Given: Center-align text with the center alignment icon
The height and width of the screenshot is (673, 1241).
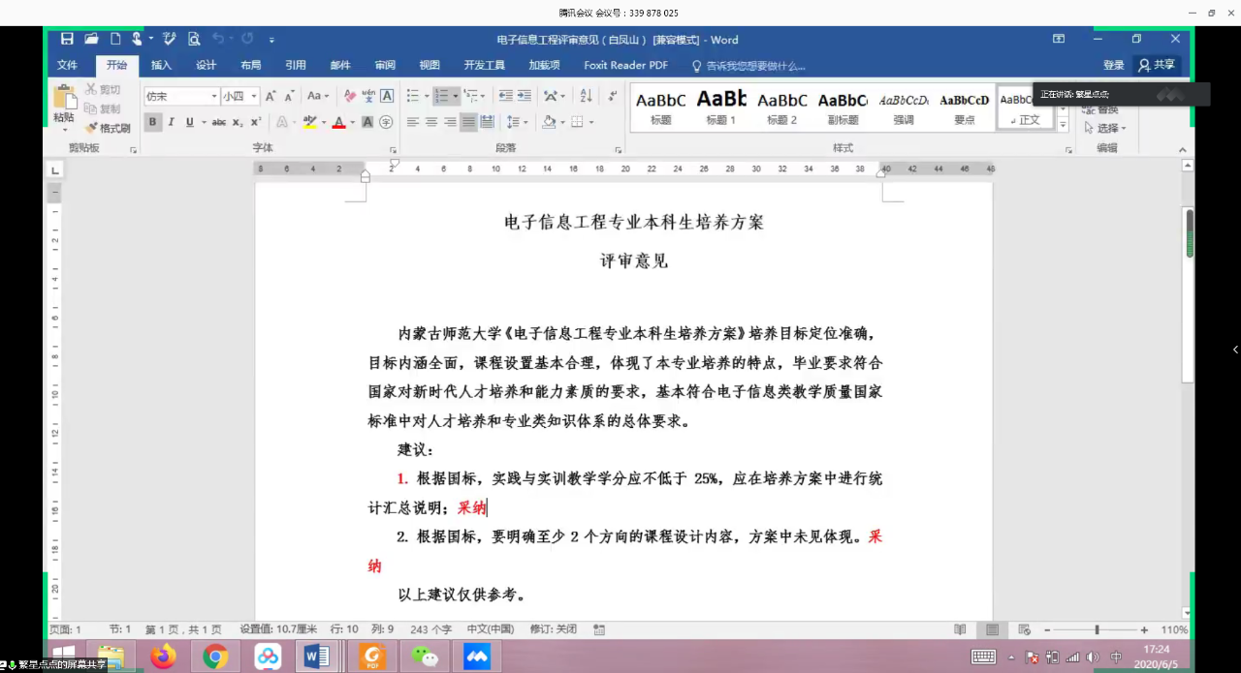Looking at the screenshot, I should point(431,122).
